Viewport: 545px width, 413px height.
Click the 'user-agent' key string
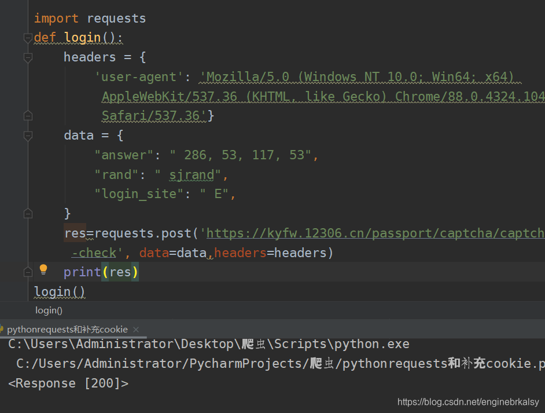coord(139,76)
